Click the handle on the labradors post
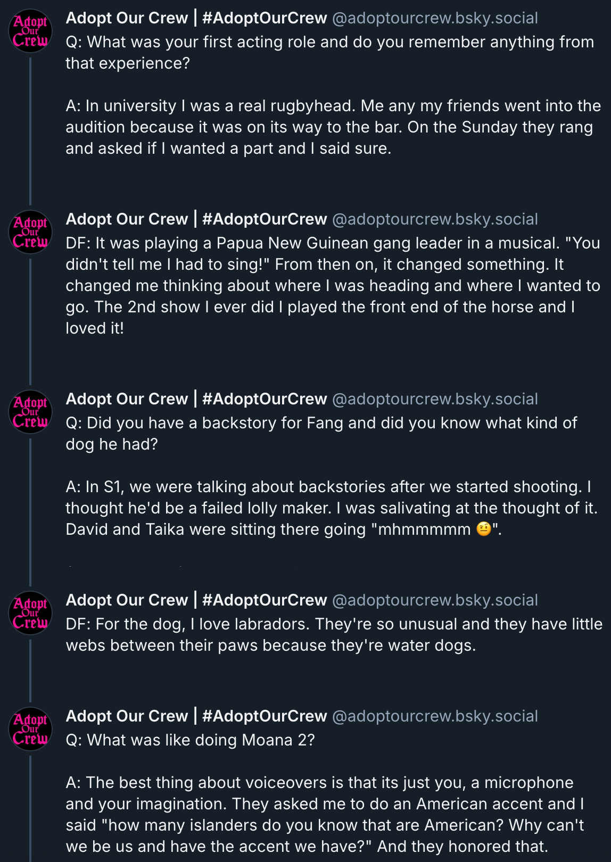This screenshot has width=611, height=862. click(x=435, y=600)
